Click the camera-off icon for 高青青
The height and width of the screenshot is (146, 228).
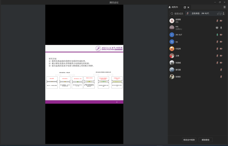point(221,21)
